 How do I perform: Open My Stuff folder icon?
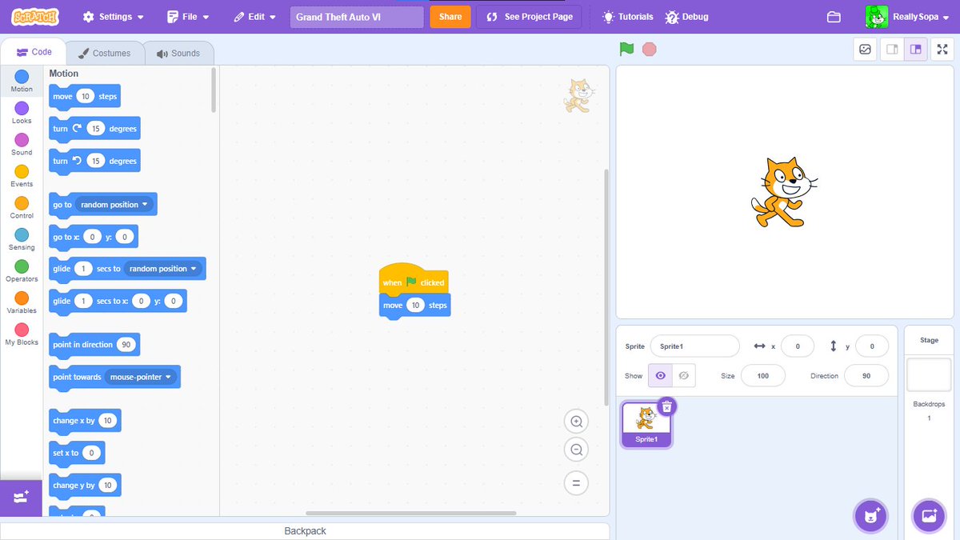834,17
